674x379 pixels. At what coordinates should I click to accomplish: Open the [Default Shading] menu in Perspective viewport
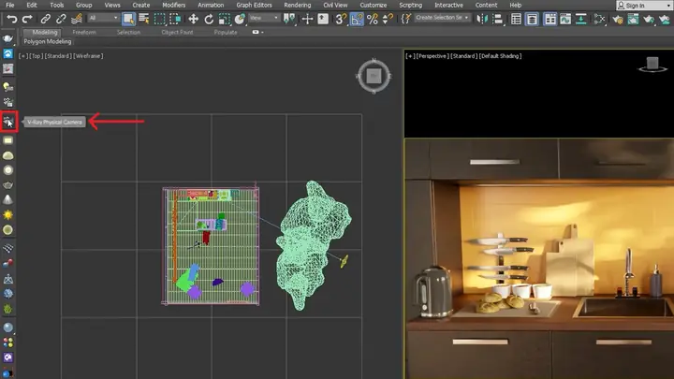click(500, 56)
